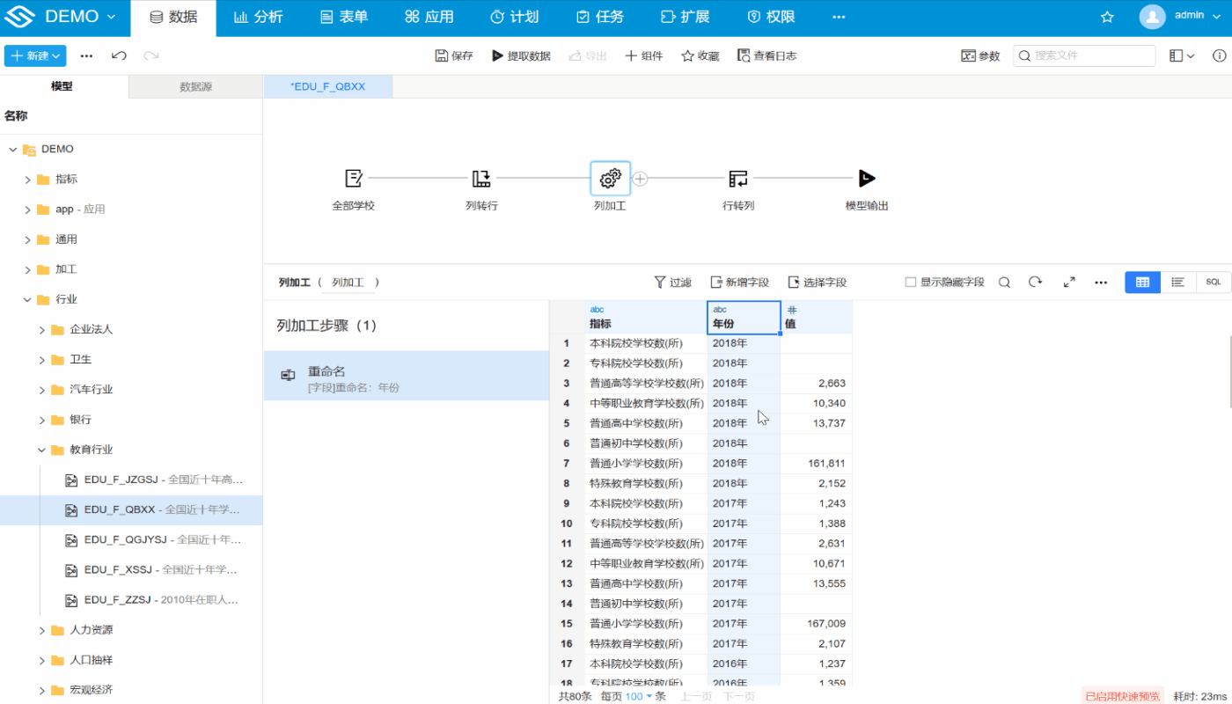This screenshot has width=1232, height=704.
Task: Click the 收藏 (favorite) button
Action: click(700, 55)
